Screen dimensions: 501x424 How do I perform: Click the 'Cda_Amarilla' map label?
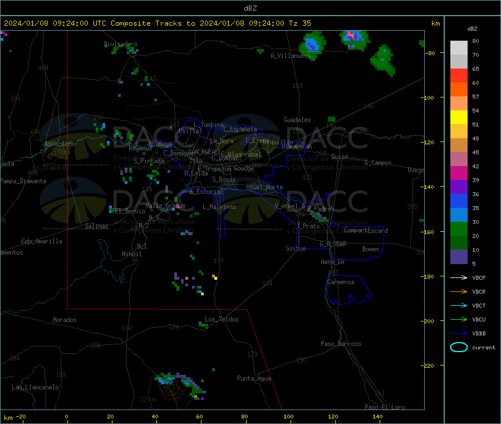coord(42,241)
